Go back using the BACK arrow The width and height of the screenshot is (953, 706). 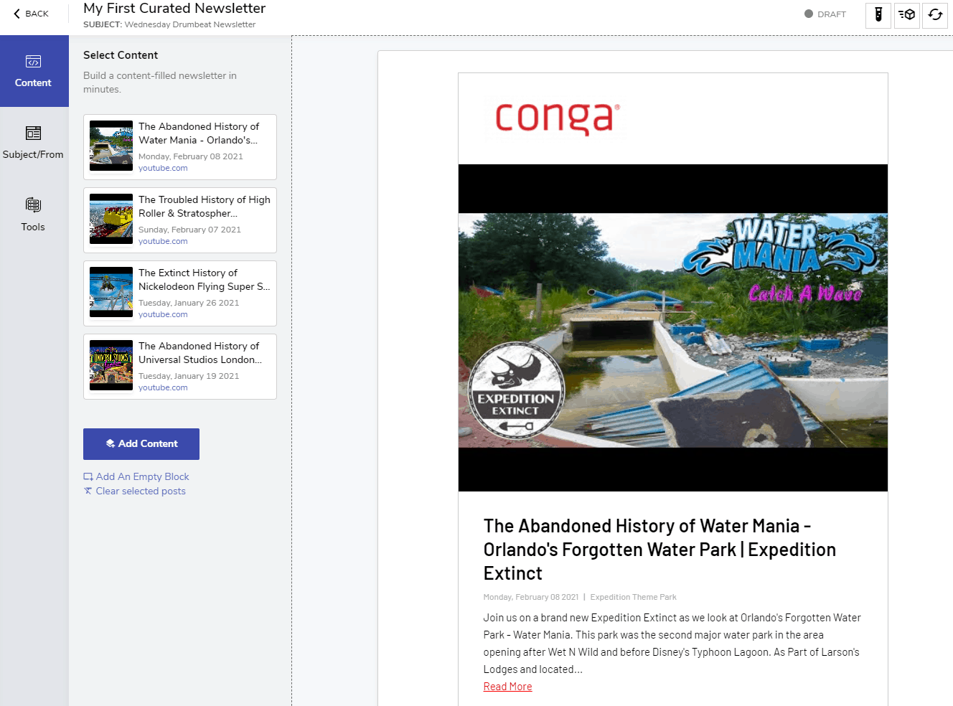point(31,14)
